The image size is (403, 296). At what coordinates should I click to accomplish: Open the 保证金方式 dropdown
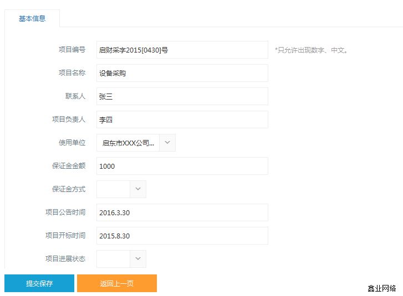138,189
